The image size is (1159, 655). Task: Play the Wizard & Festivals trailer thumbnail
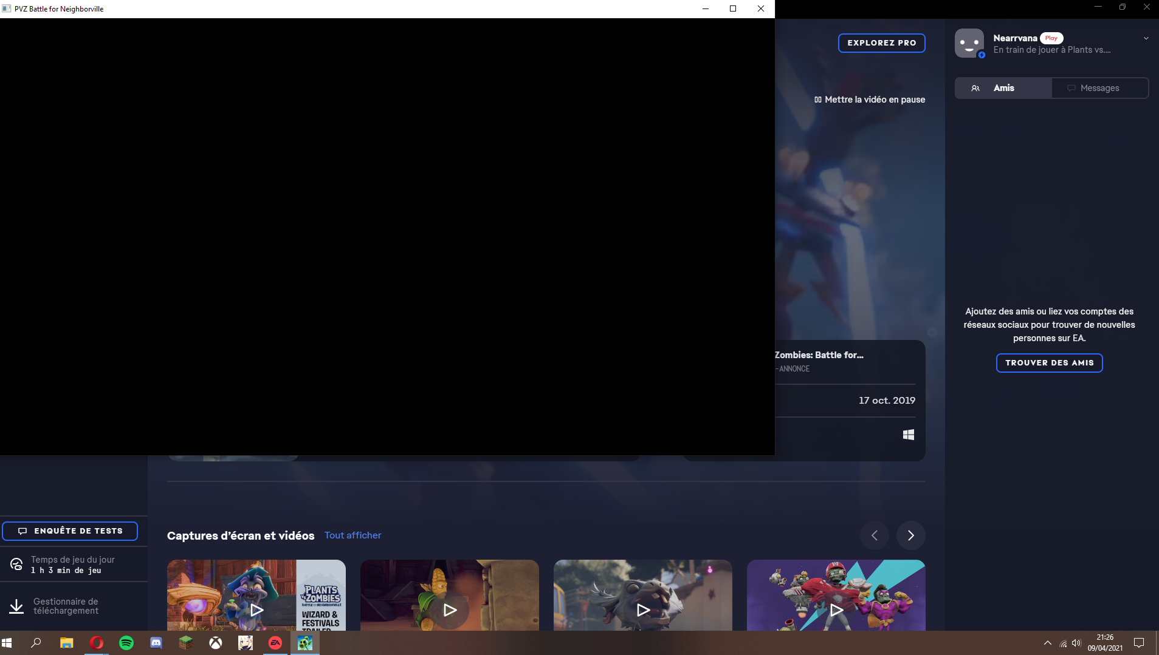256,609
